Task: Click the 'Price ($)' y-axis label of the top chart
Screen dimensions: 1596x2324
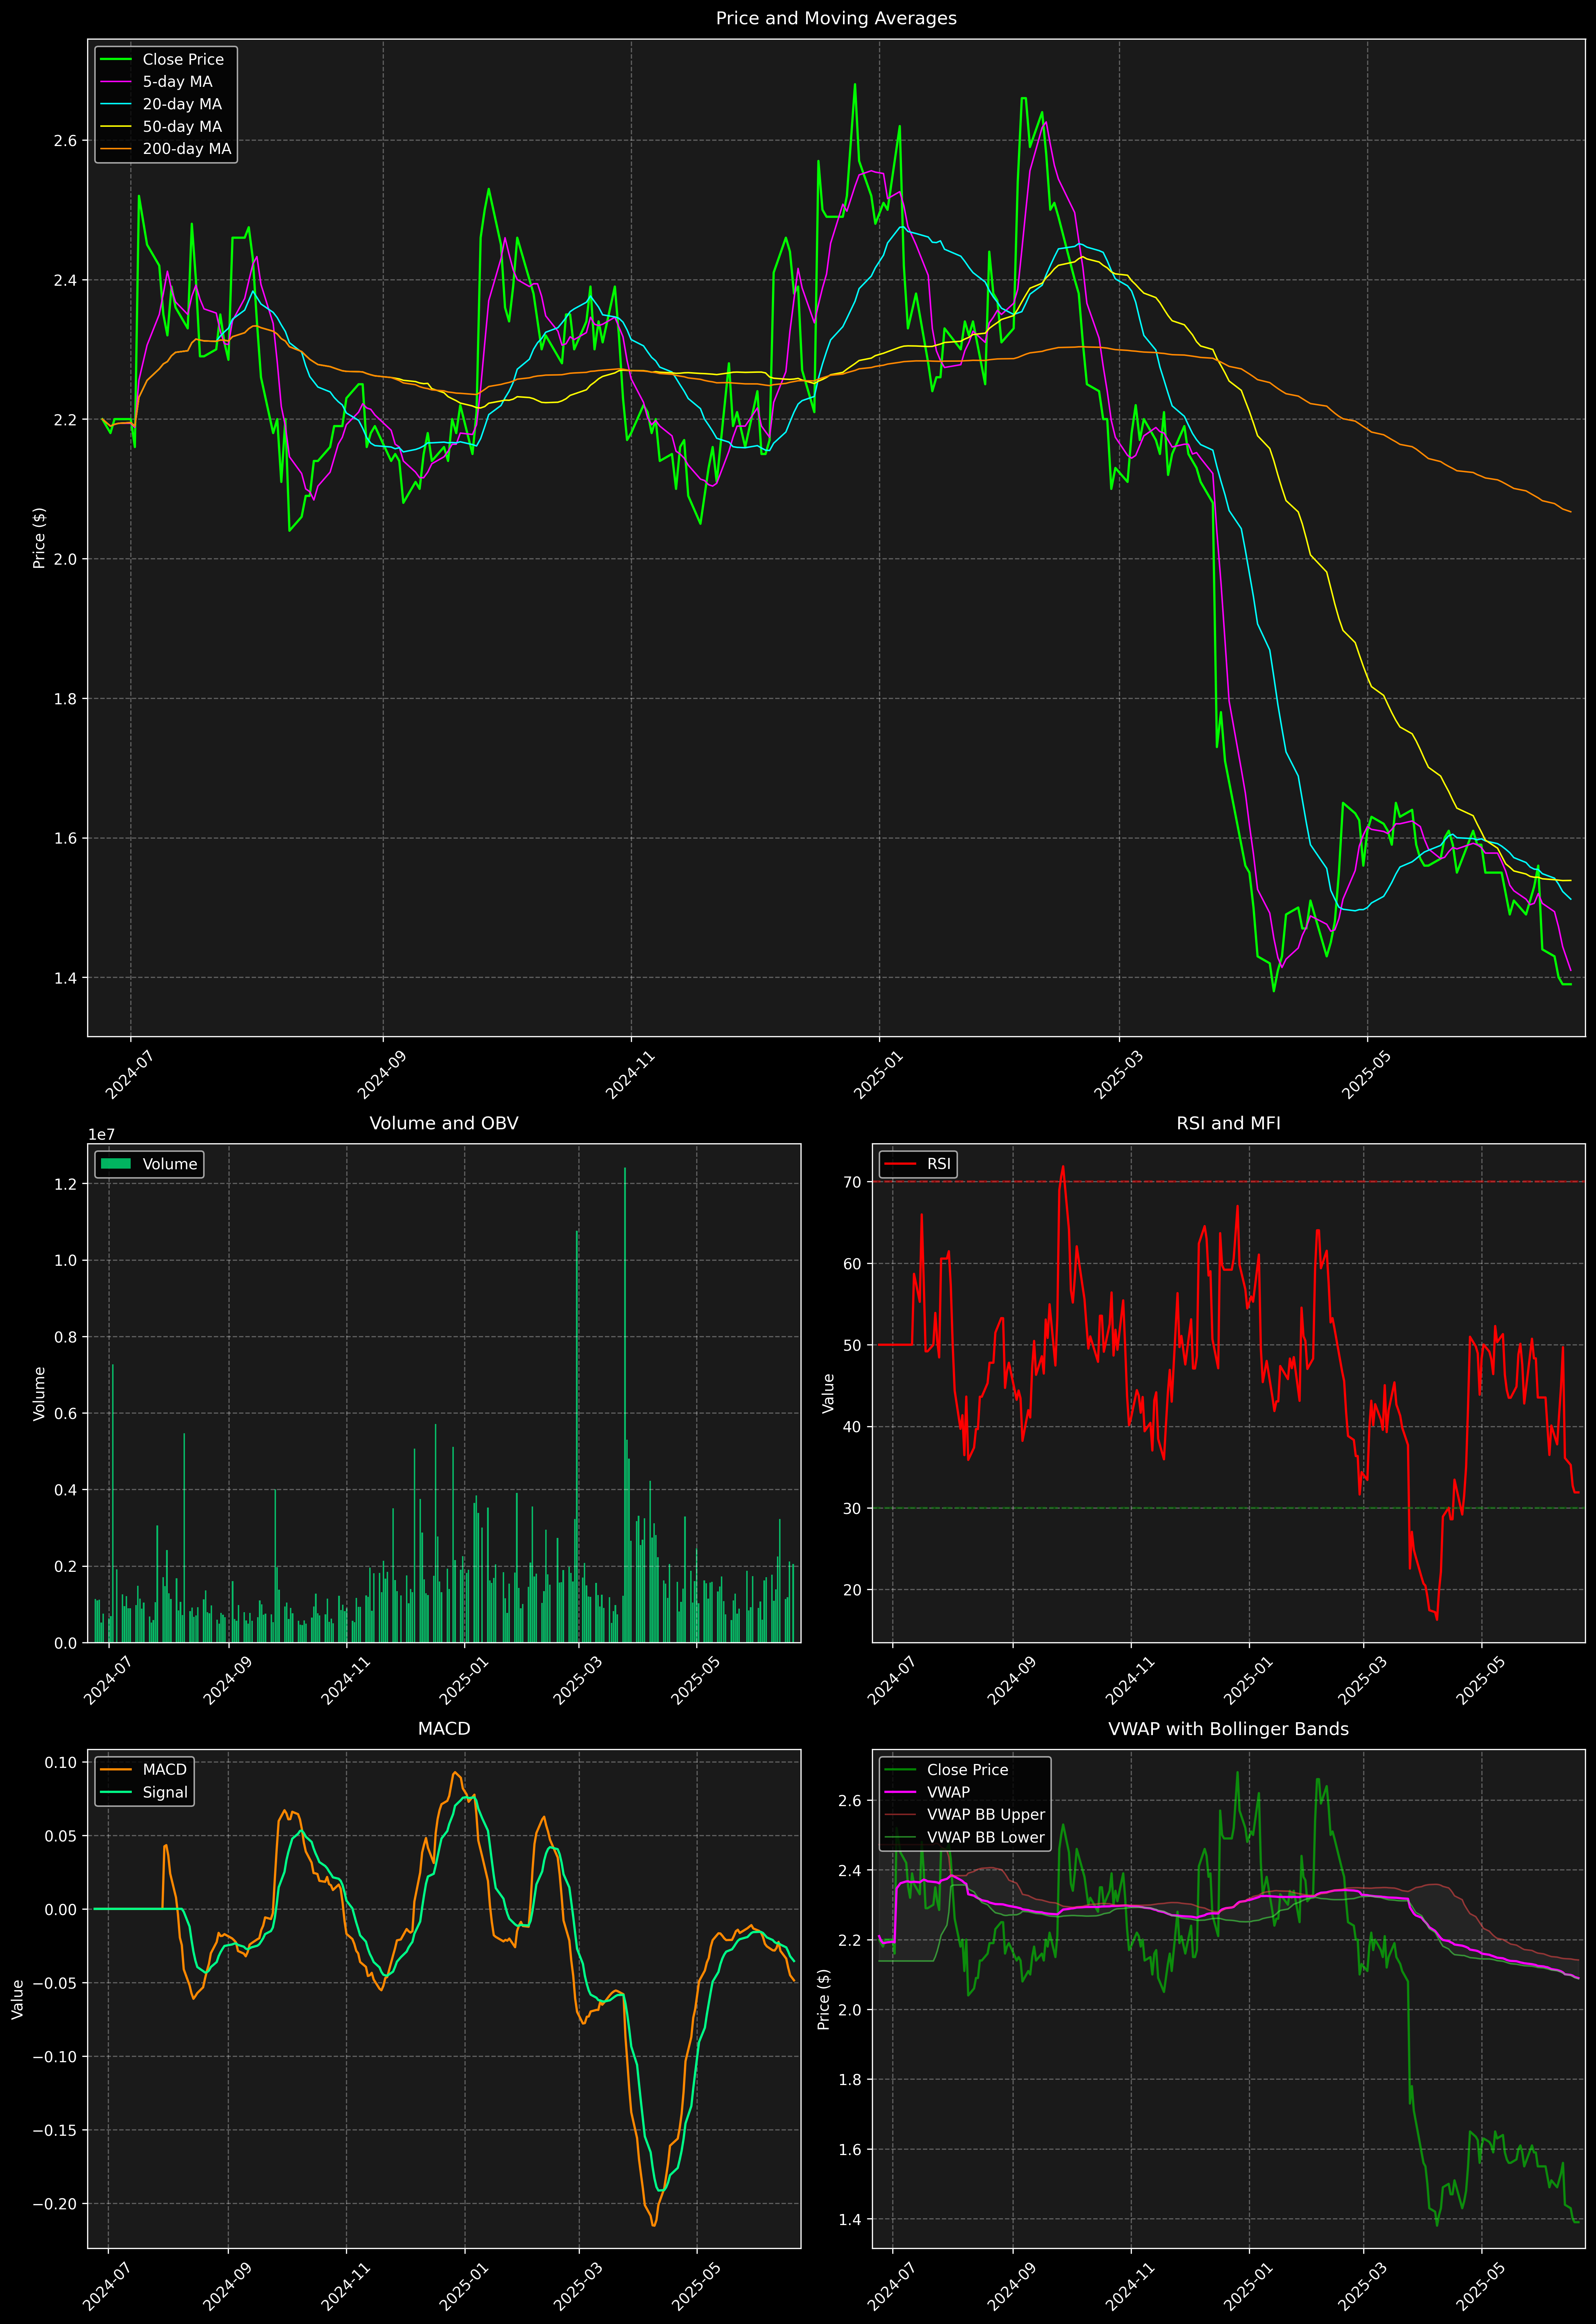Action: point(39,538)
